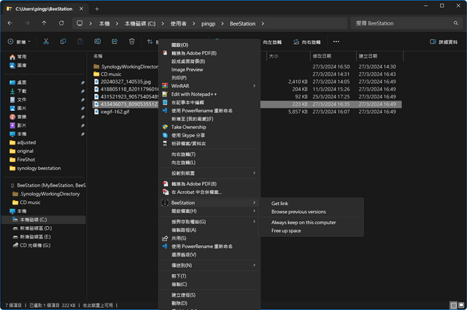Select 下載 Downloads in the sidebar
Viewport: 467px width, 310px height.
point(18,91)
